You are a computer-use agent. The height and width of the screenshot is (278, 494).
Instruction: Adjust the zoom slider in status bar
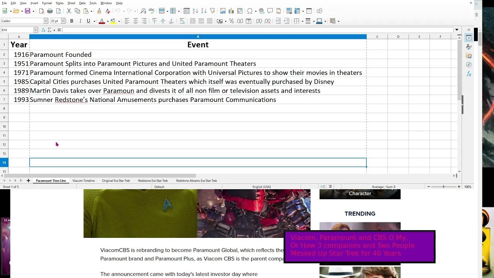(443, 187)
